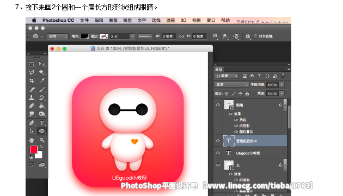Hide the 头 layer

click(218, 165)
